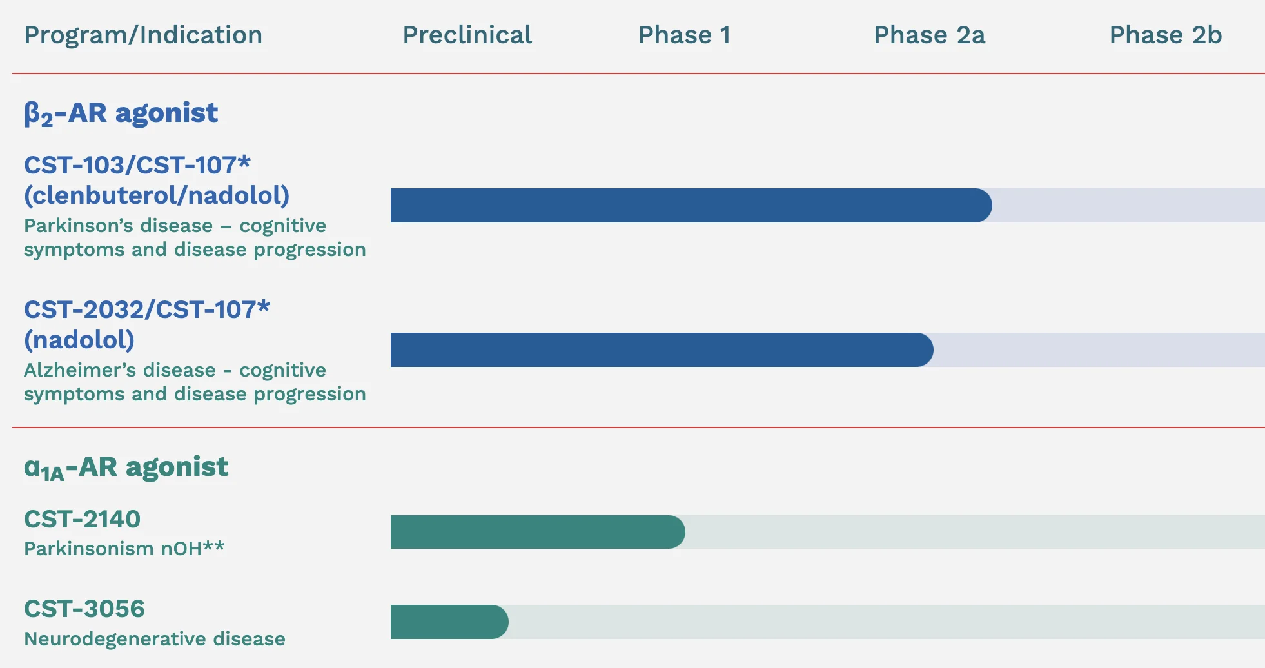The image size is (1265, 668).
Task: Click the Parkinson's disease cognitive symptoms description
Action: pos(195,238)
